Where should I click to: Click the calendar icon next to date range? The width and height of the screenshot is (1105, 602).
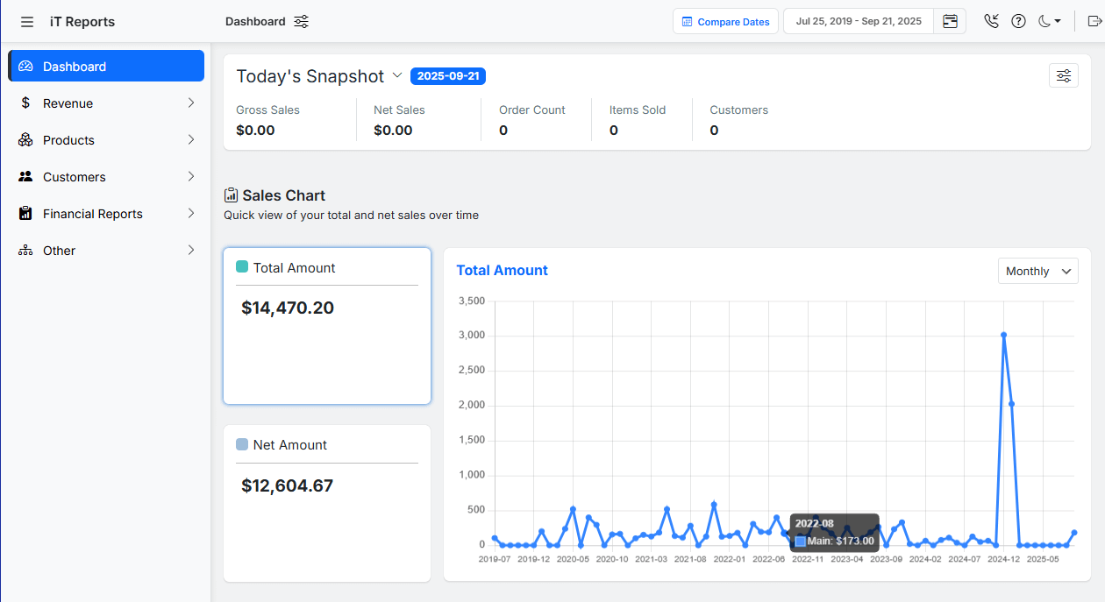[x=950, y=22]
